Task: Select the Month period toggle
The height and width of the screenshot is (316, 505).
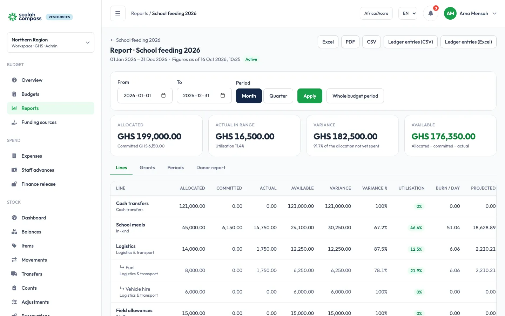Action: (x=249, y=96)
